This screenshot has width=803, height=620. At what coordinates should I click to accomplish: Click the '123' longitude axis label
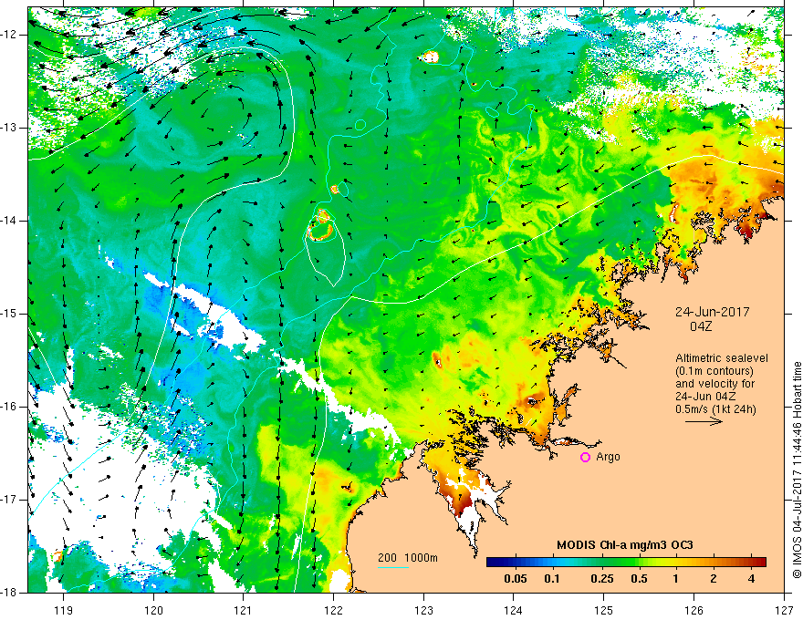click(x=423, y=610)
